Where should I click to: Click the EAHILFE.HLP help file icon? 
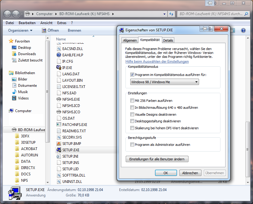pyautogui.click(x=59, y=55)
